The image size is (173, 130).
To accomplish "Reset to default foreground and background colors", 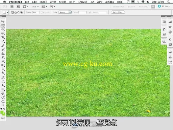I will [x=1, y=109].
